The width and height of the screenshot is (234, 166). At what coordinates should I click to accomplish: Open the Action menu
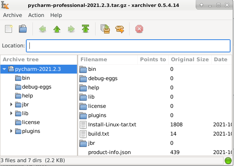(36, 15)
